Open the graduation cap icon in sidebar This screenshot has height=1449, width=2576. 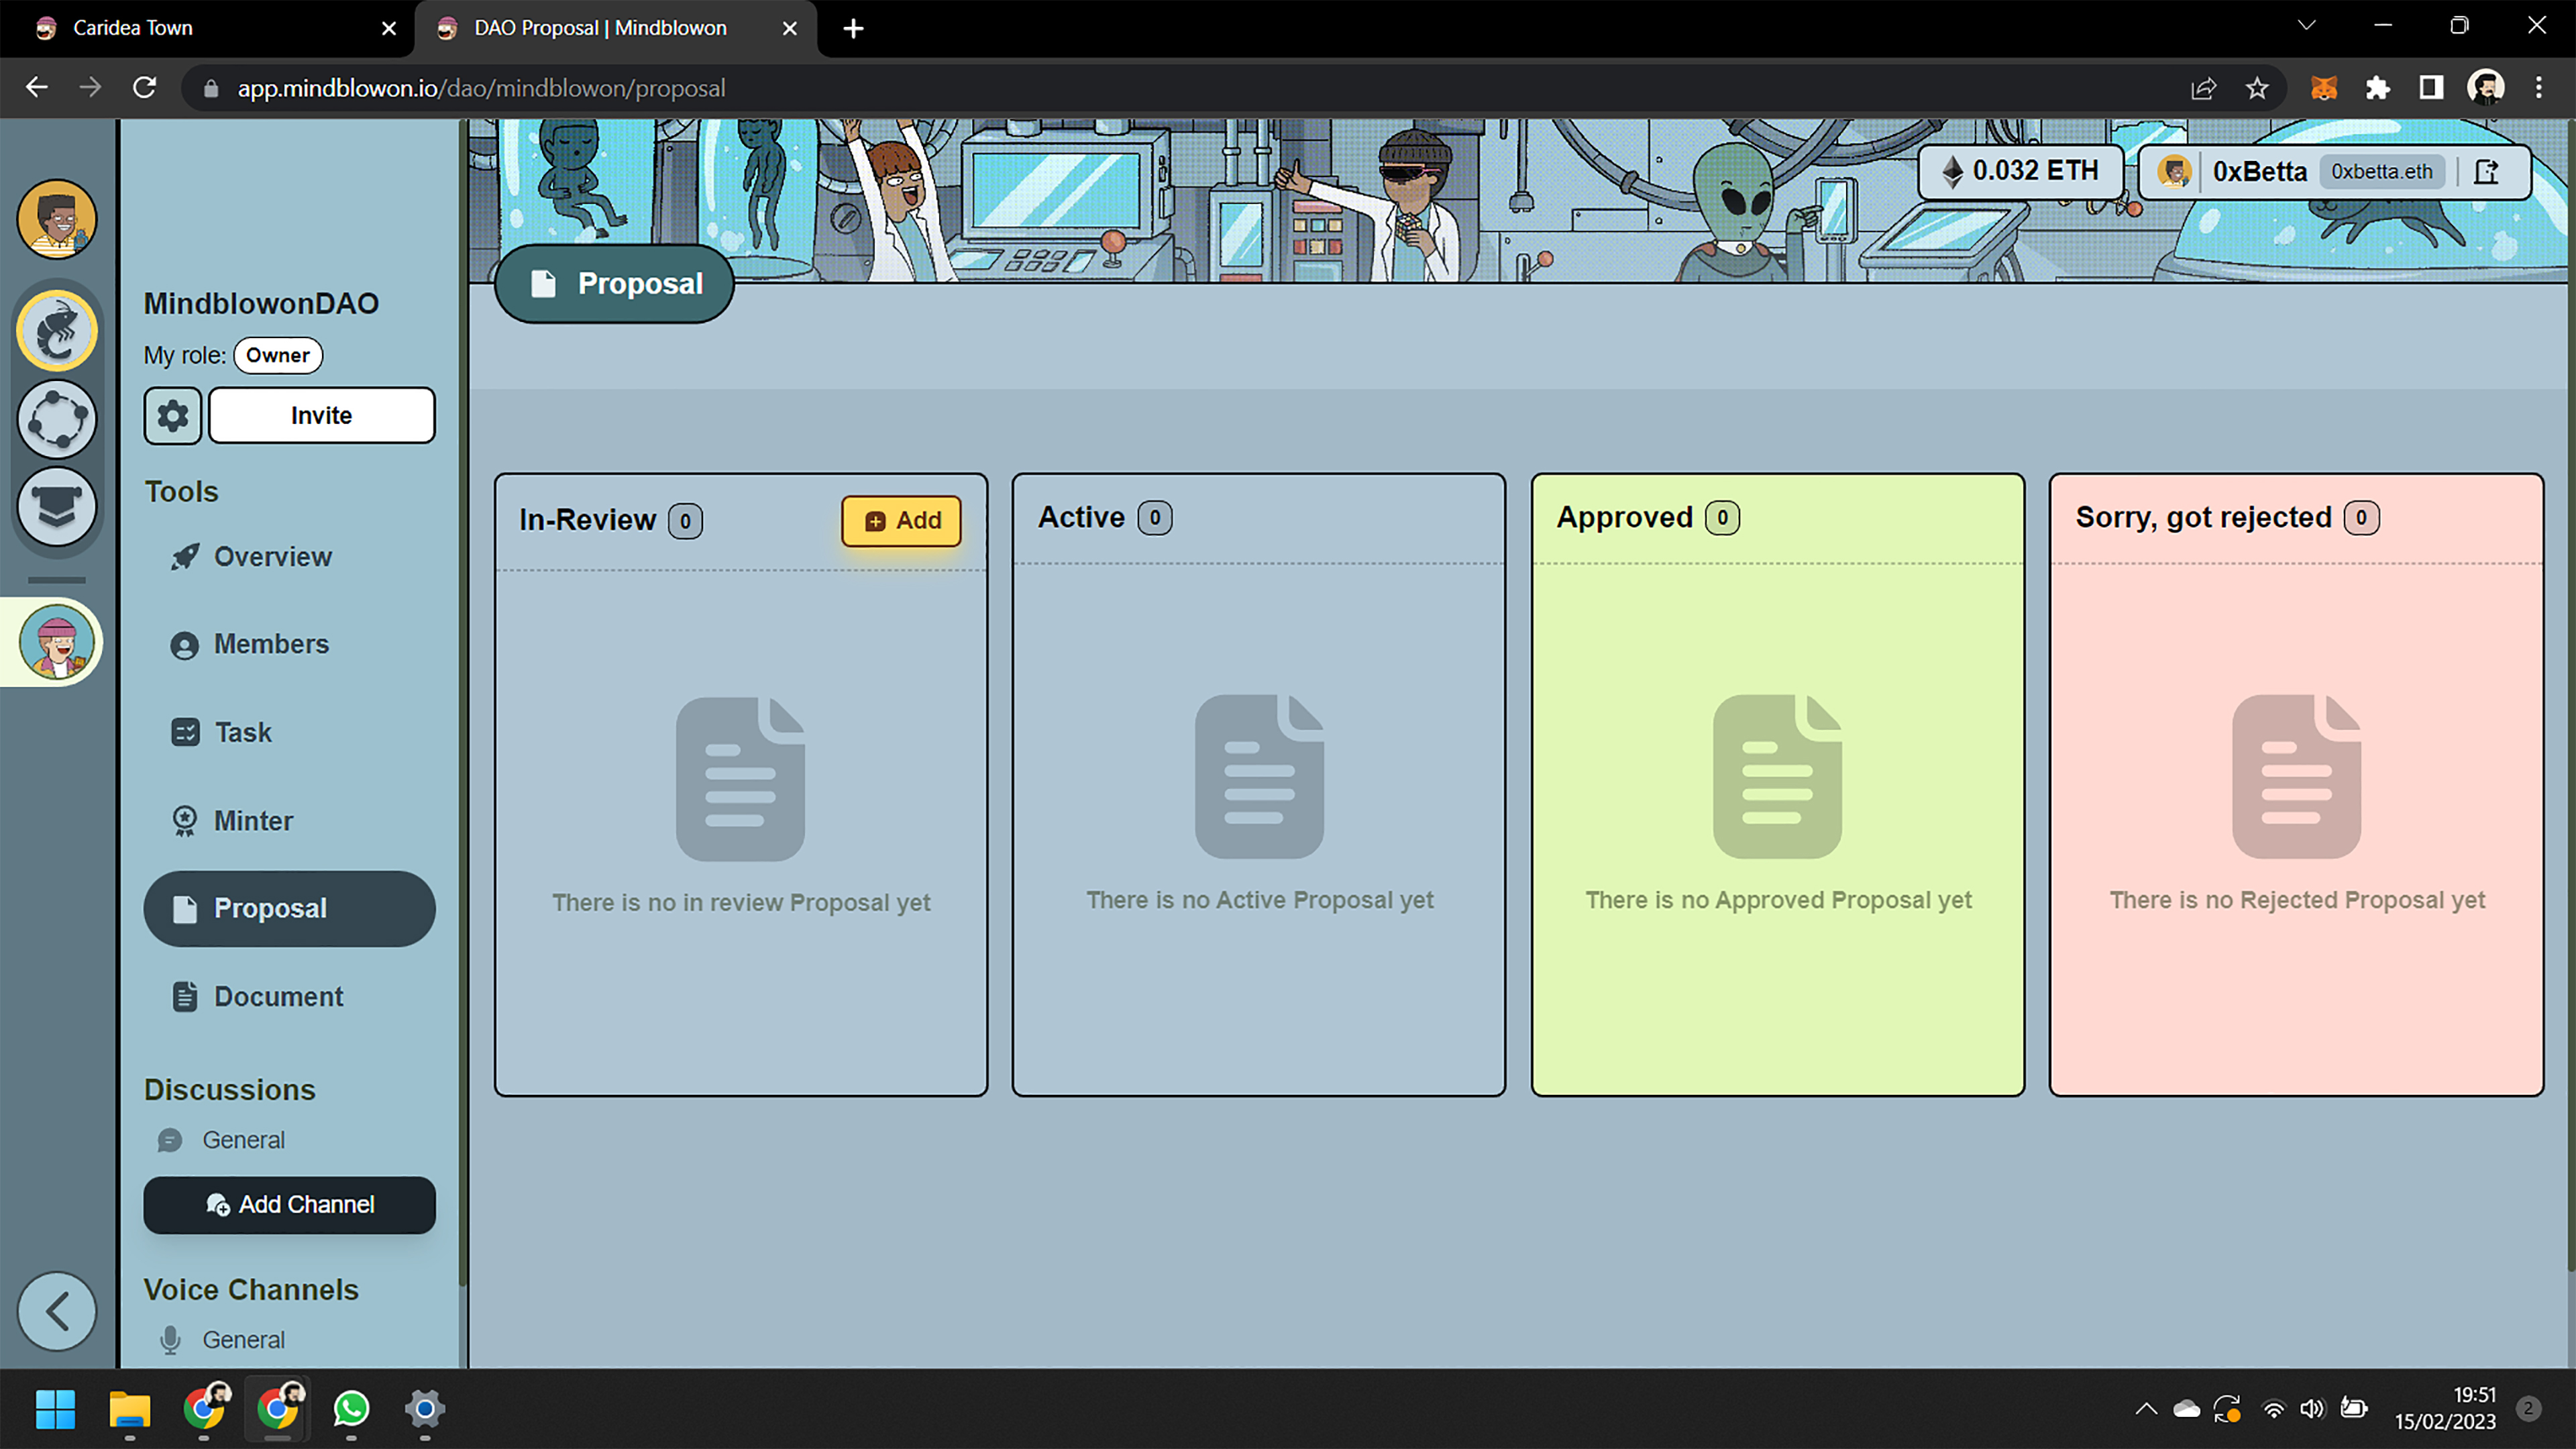[57, 506]
